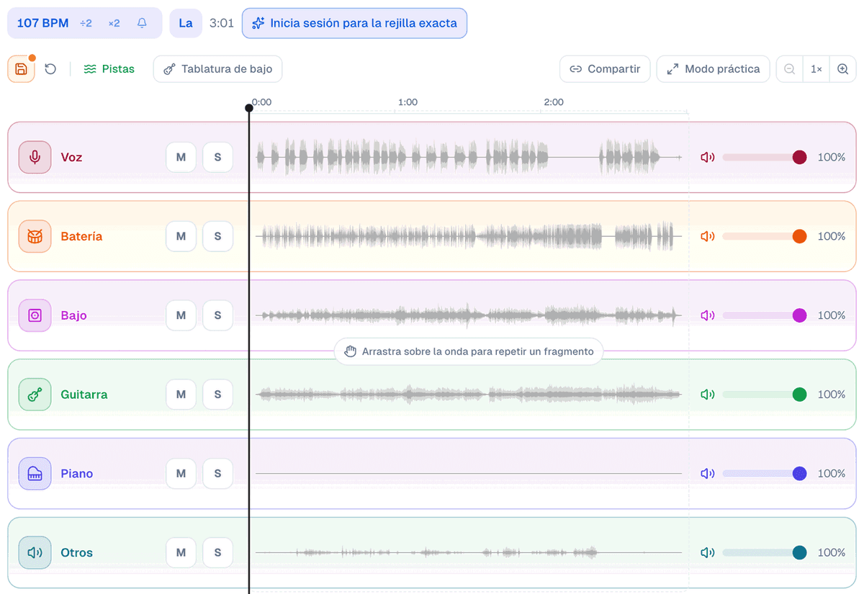The width and height of the screenshot is (864, 594).
Task: Solo the Otros track
Action: click(x=217, y=553)
